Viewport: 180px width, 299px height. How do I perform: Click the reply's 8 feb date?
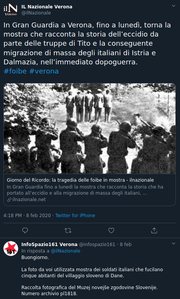126,244
